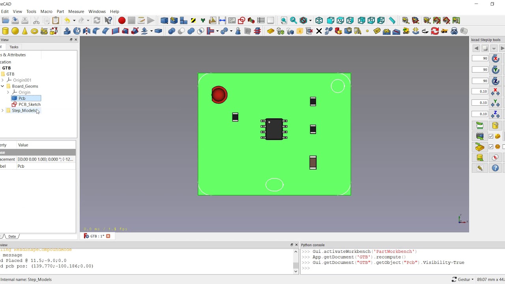
Task: Open the draw style dropdown arrow
Action: click(310, 21)
